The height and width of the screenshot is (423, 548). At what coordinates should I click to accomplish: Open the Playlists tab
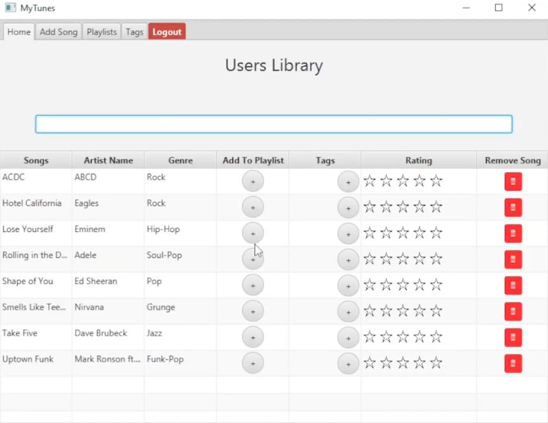click(x=101, y=32)
